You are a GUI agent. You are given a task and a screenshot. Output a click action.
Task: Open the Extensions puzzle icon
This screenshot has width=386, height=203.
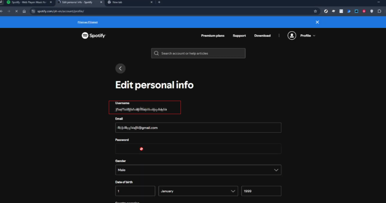point(379,11)
